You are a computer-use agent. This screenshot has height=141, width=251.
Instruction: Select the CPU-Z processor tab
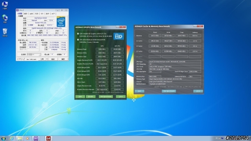pos(20,14)
